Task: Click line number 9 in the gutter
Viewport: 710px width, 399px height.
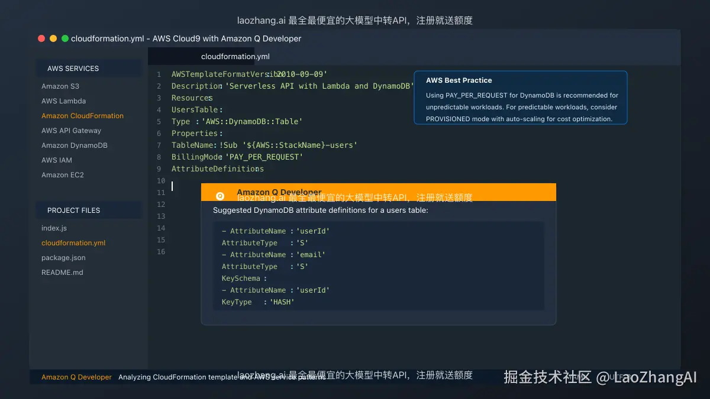Action: 159,168
